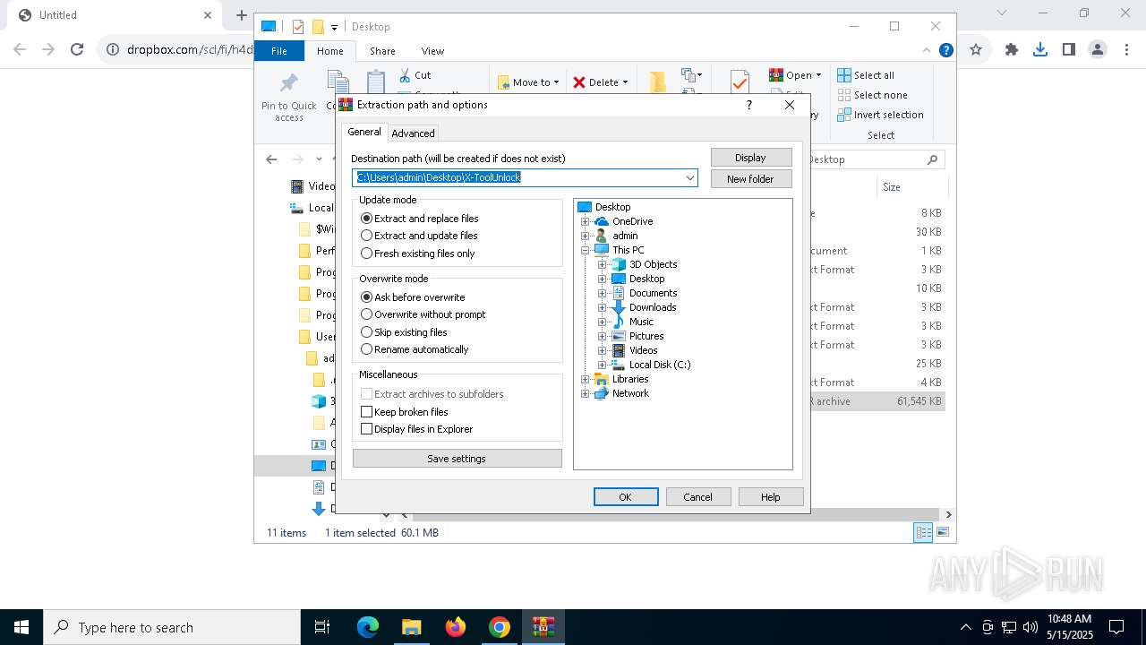Switch to large icons view in Explorer status bar
This screenshot has width=1146, height=645.
943,533
